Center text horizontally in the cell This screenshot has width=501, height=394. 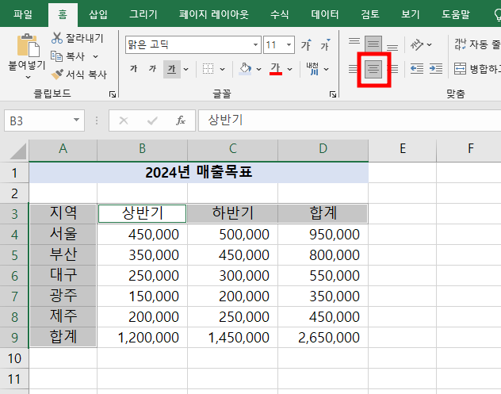point(373,69)
